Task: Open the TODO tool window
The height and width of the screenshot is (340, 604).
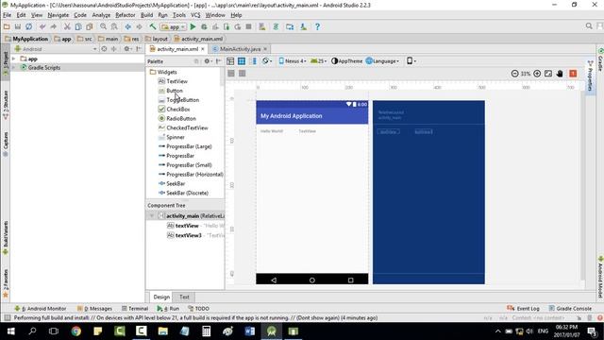Action: click(x=198, y=309)
